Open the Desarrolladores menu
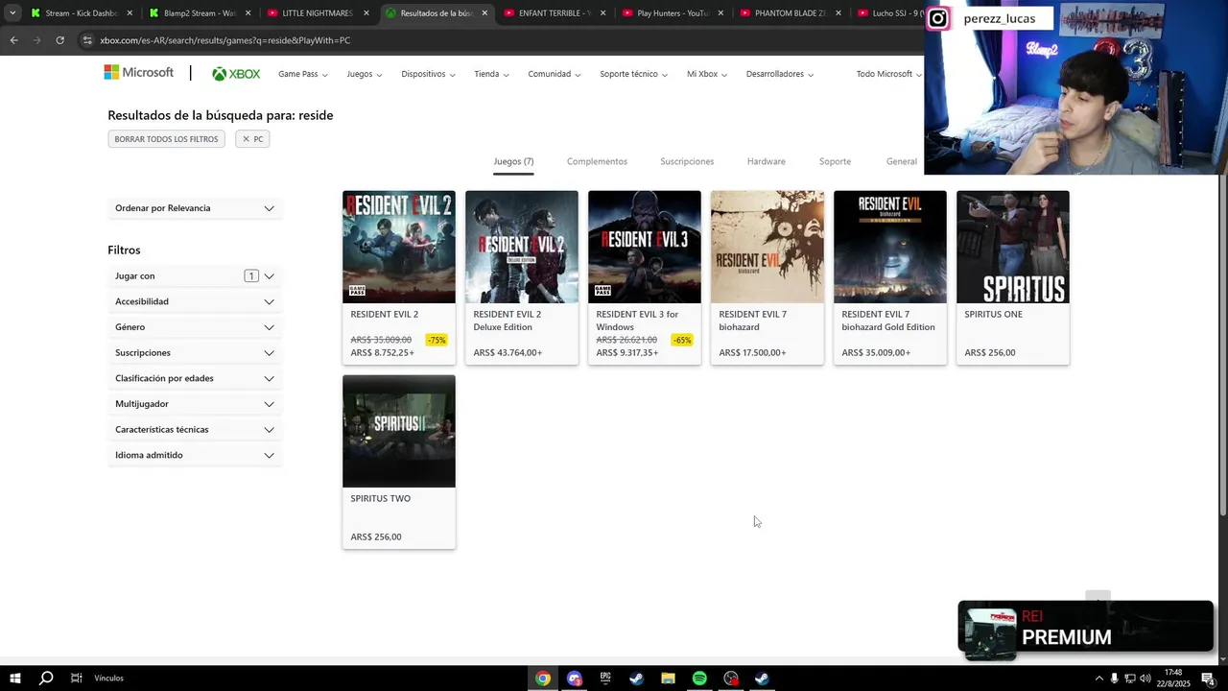The width and height of the screenshot is (1228, 691). click(x=780, y=74)
